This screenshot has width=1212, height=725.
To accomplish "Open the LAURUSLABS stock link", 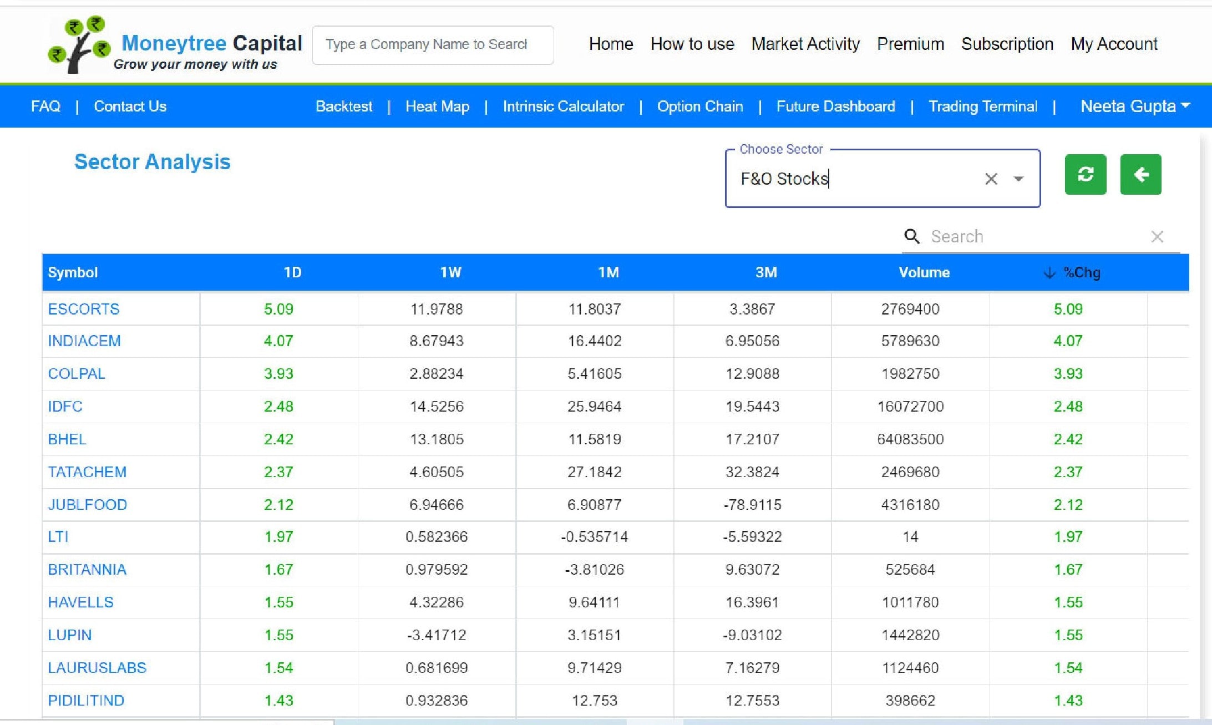I will click(97, 667).
